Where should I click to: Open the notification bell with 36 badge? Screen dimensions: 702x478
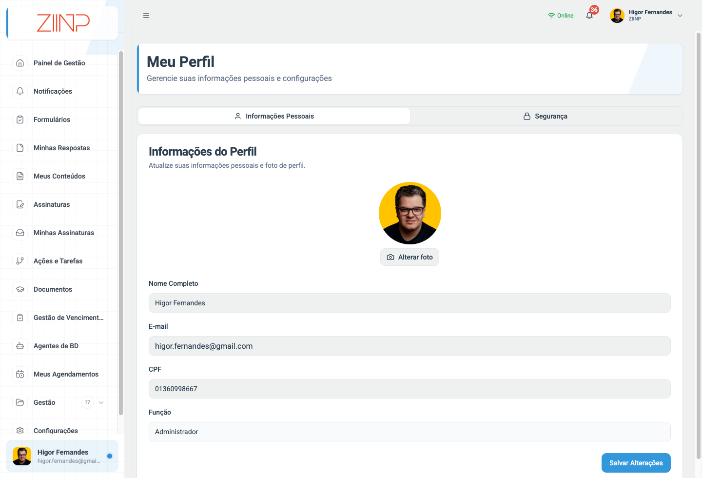tap(589, 16)
